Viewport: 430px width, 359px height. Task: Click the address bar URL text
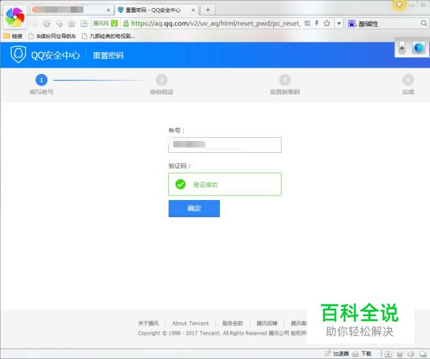216,24
